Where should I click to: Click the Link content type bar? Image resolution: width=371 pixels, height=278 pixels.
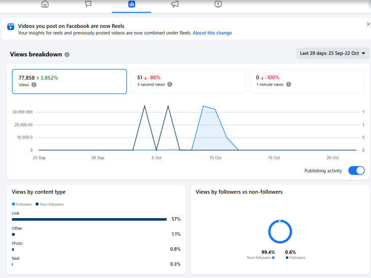[89, 219]
